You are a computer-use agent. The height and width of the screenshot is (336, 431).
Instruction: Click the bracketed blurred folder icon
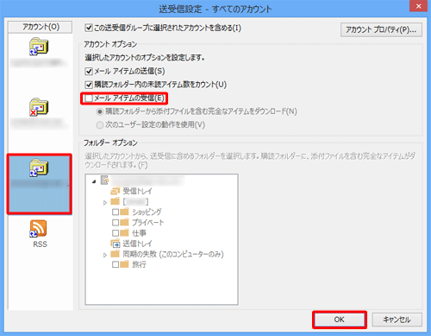pyautogui.click(x=115, y=201)
